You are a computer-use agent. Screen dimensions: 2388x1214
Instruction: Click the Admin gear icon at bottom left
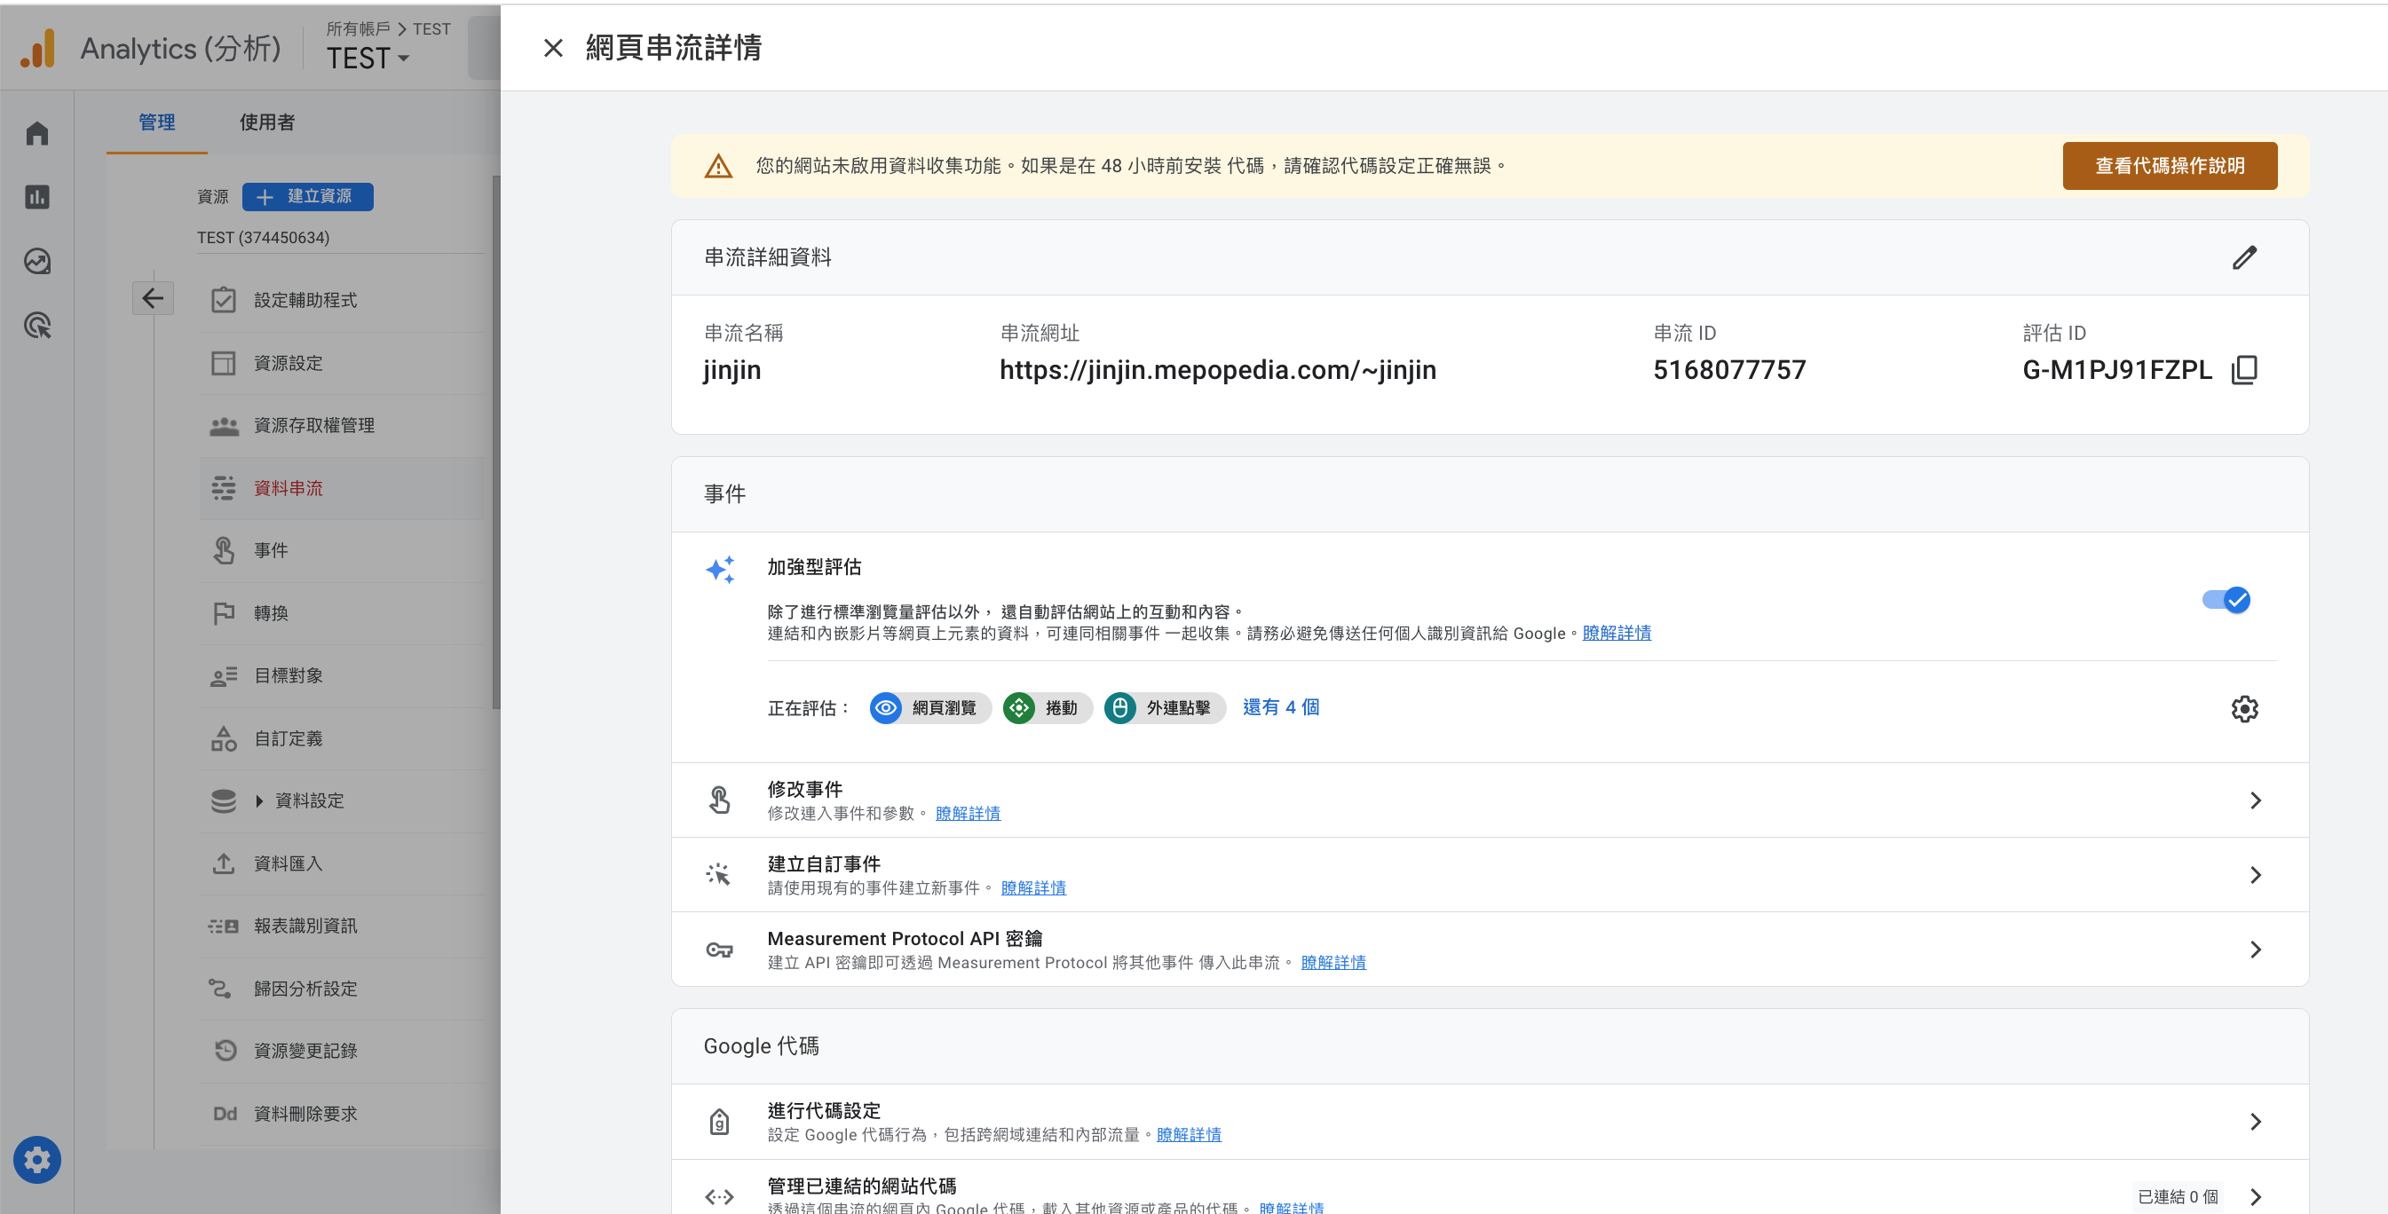click(37, 1159)
